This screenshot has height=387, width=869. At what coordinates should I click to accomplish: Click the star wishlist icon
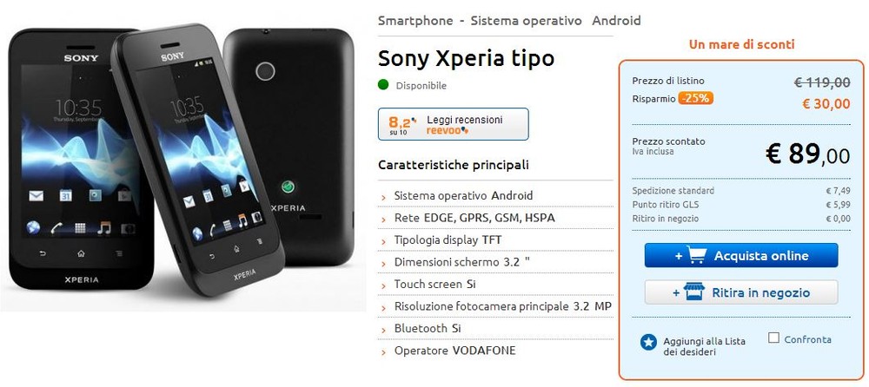tap(648, 342)
